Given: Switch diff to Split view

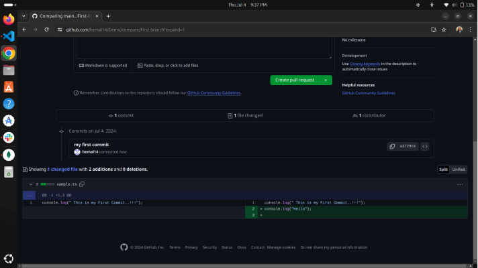Looking at the screenshot, I should [x=443, y=170].
